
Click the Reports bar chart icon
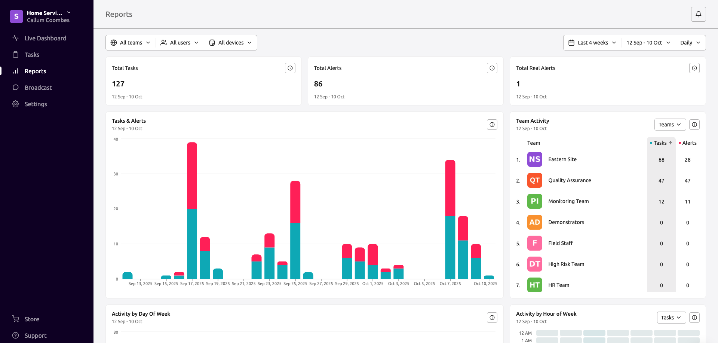[15, 71]
